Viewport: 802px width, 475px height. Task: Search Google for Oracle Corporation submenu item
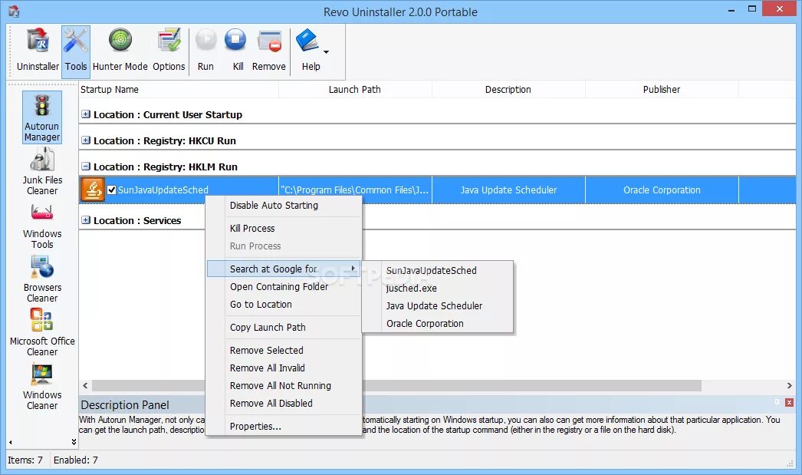coord(437,324)
